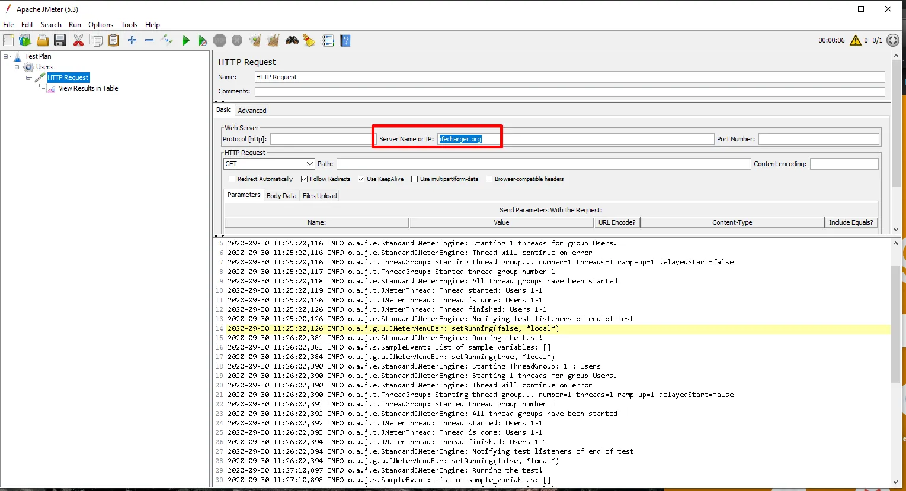Open the Search menu
This screenshot has height=491, width=906.
coord(51,25)
